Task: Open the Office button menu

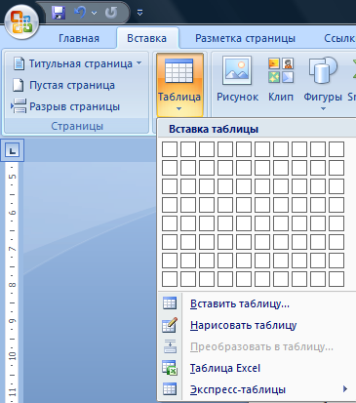Action: 21,22
